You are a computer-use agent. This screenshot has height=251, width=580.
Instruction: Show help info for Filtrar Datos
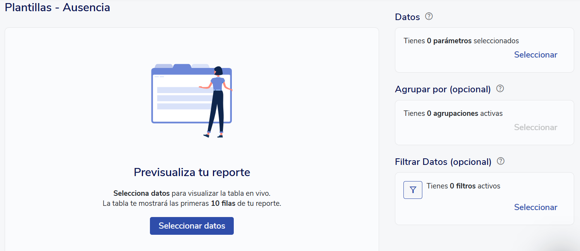coord(501,161)
